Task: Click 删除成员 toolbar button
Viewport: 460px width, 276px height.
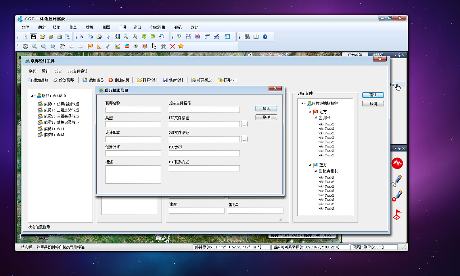Action: pyautogui.click(x=119, y=80)
